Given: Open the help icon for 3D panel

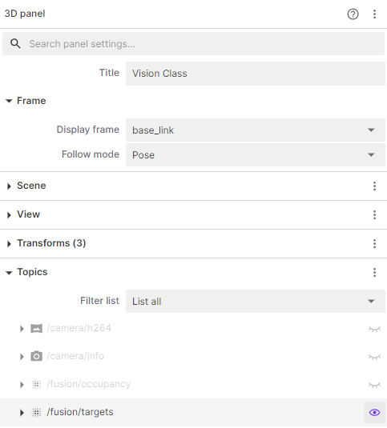Looking at the screenshot, I should tap(353, 14).
